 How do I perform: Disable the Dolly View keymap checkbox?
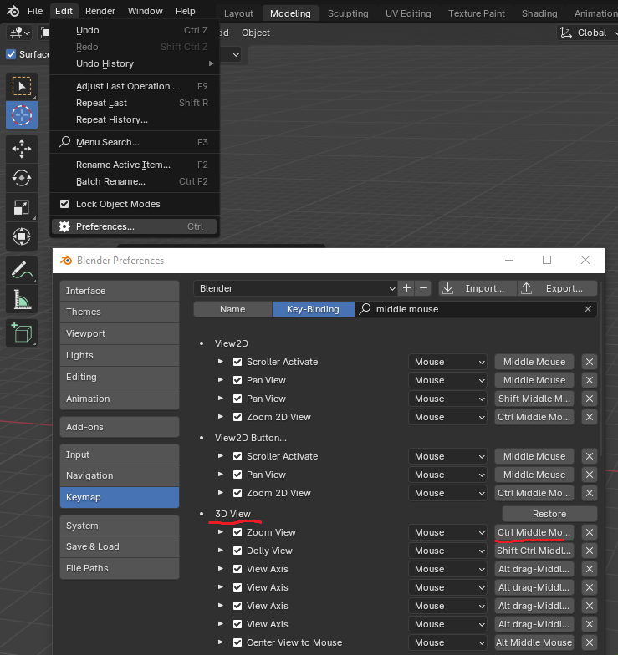(237, 551)
